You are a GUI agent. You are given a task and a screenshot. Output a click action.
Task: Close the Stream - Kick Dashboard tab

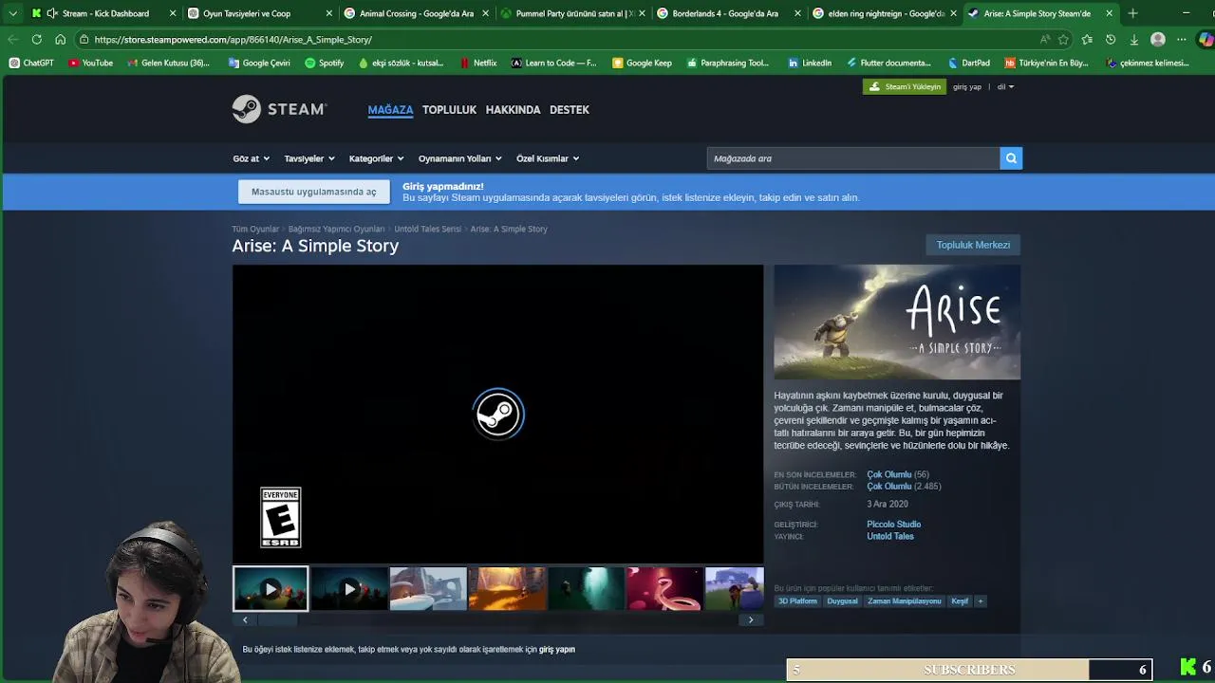tap(173, 13)
